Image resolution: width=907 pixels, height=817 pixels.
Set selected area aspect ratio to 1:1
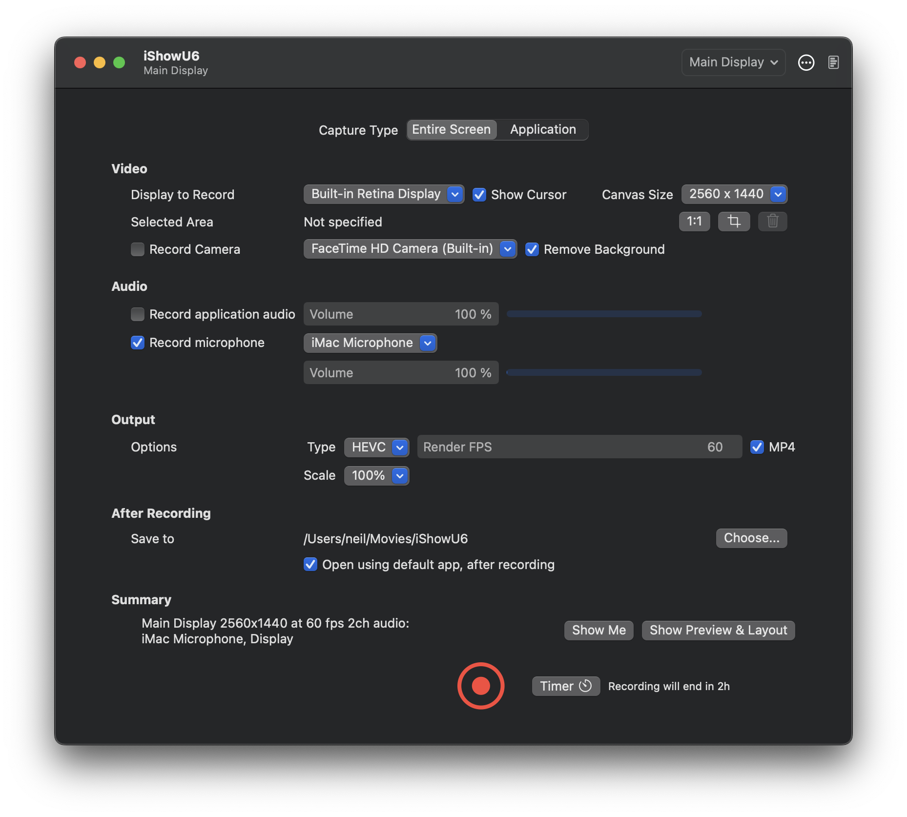[694, 221]
